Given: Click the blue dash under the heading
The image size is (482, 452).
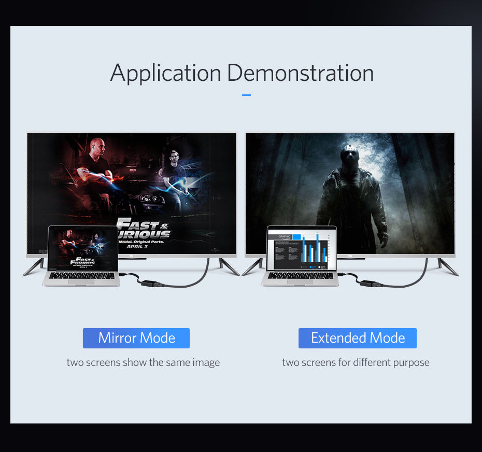Looking at the screenshot, I should (x=246, y=95).
